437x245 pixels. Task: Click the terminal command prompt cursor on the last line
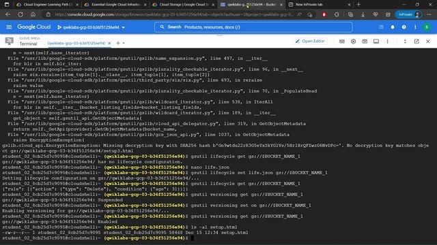[192, 238]
